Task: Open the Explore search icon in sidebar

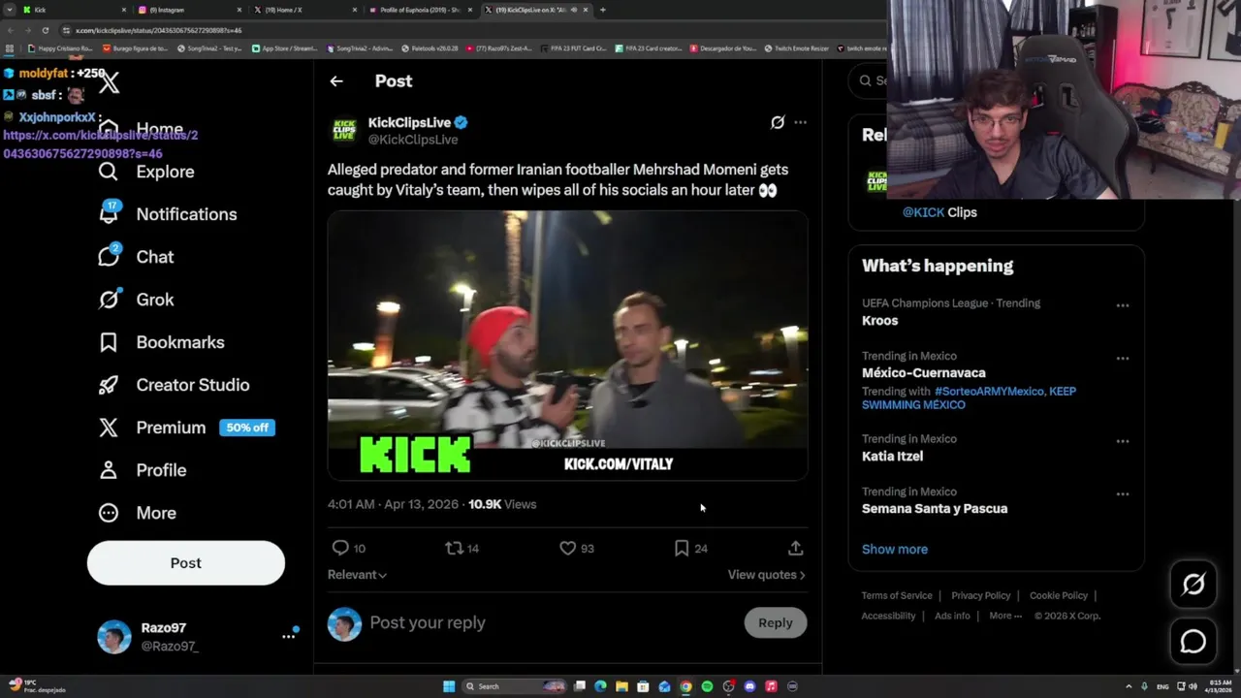Action: pos(109,172)
